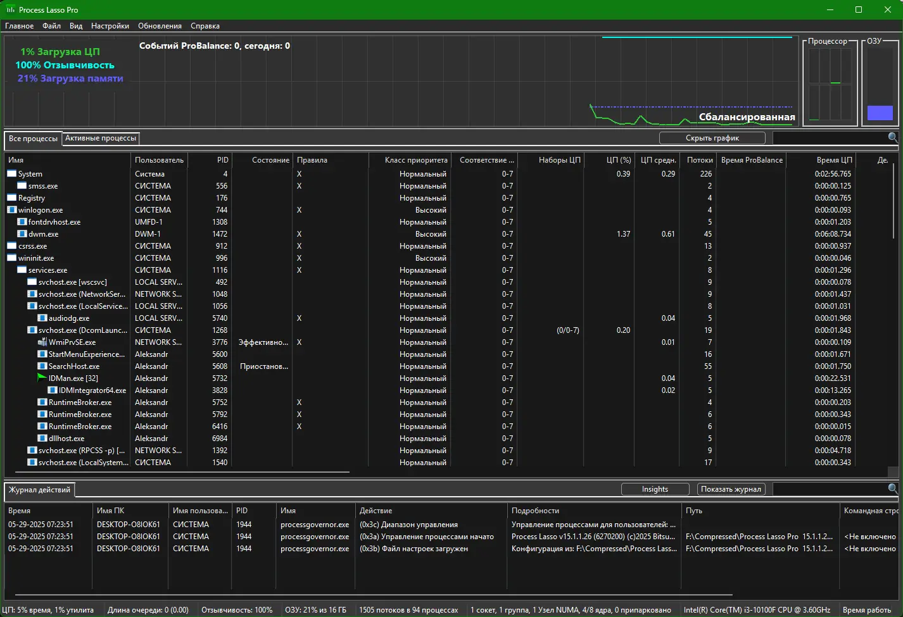Open the Обновления menu
The height and width of the screenshot is (617, 903).
tap(160, 26)
